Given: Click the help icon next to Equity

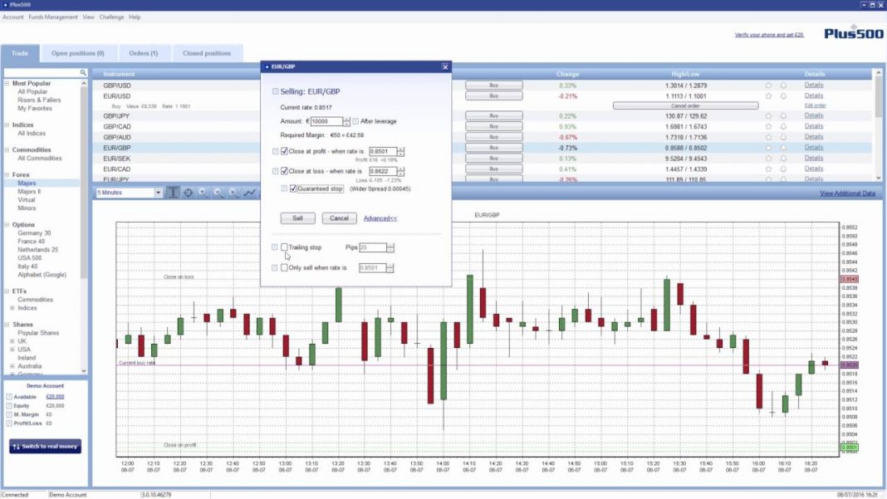Looking at the screenshot, I should point(9,406).
